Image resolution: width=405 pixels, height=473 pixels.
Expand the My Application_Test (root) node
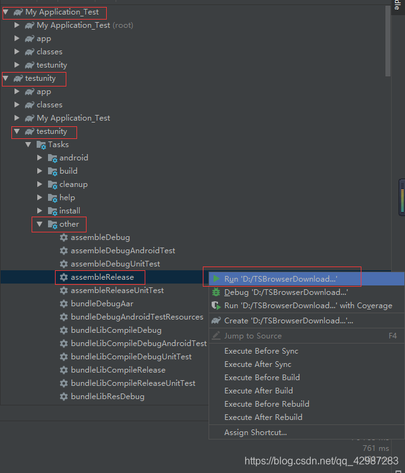[x=17, y=25]
